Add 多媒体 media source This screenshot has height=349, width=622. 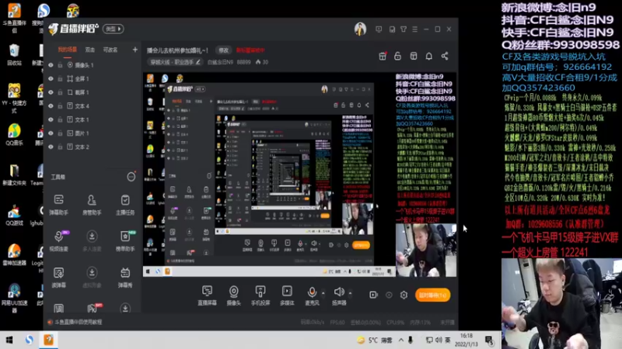pyautogui.click(x=287, y=295)
